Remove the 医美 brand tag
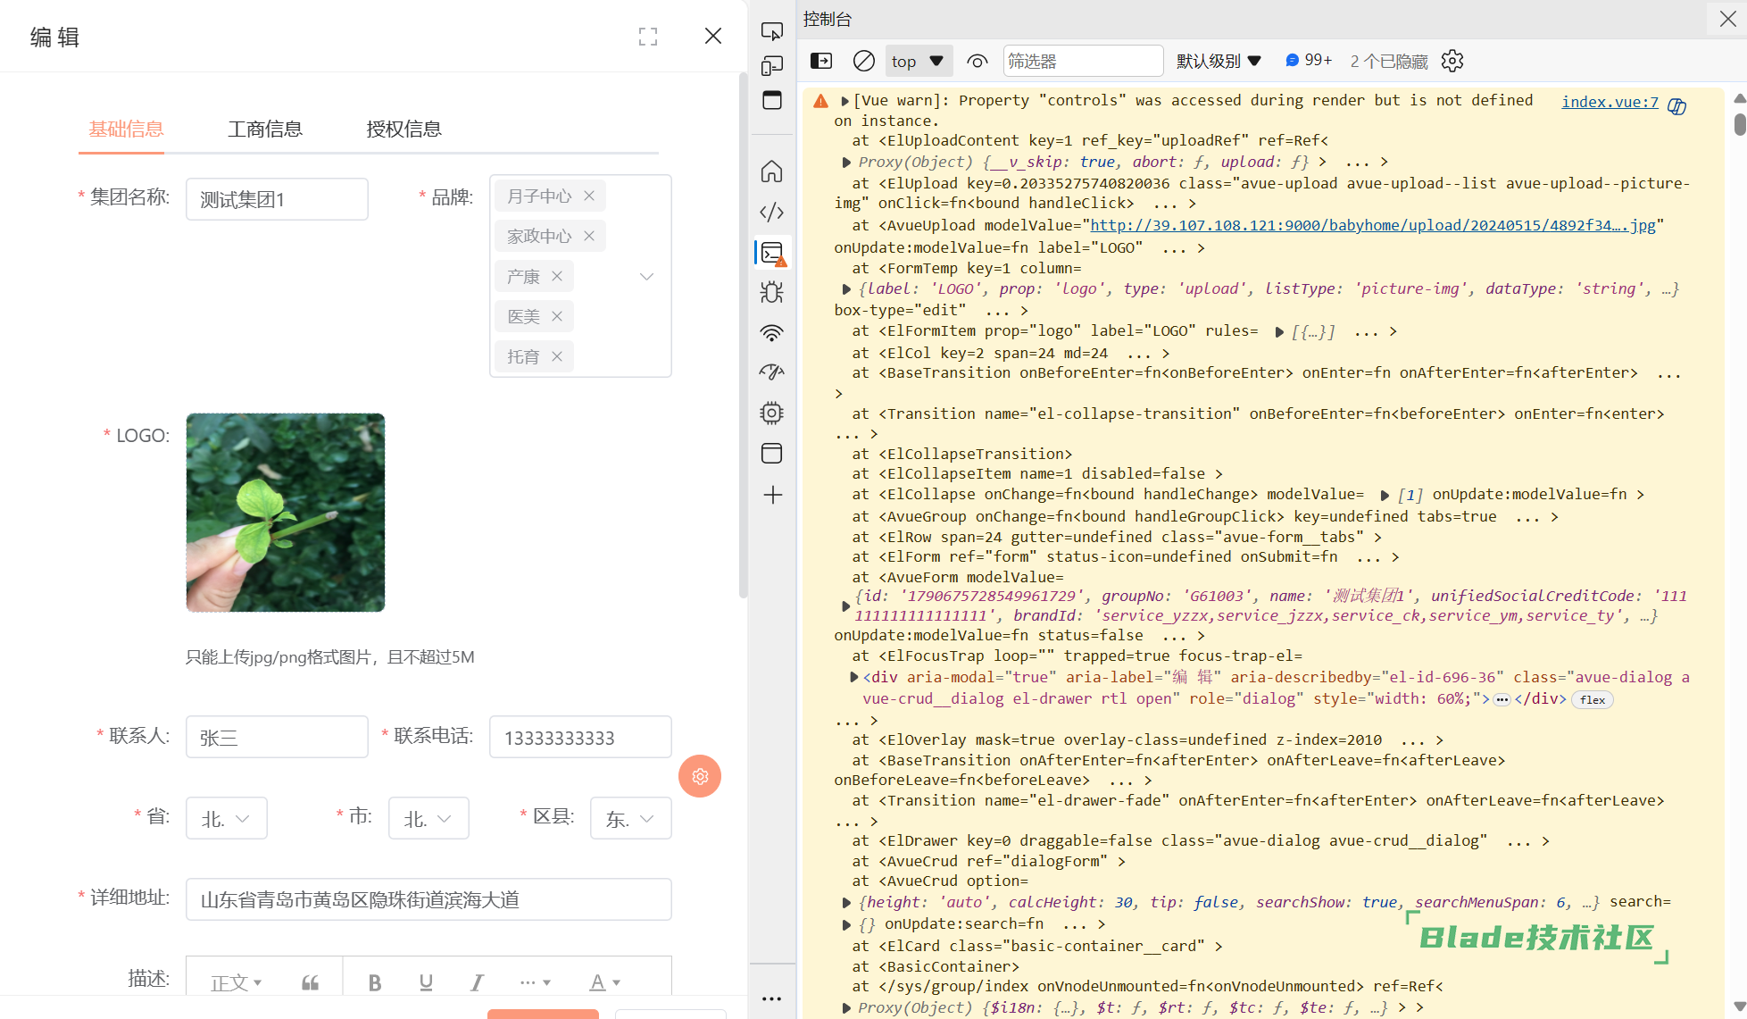1747x1019 pixels. coord(557,316)
